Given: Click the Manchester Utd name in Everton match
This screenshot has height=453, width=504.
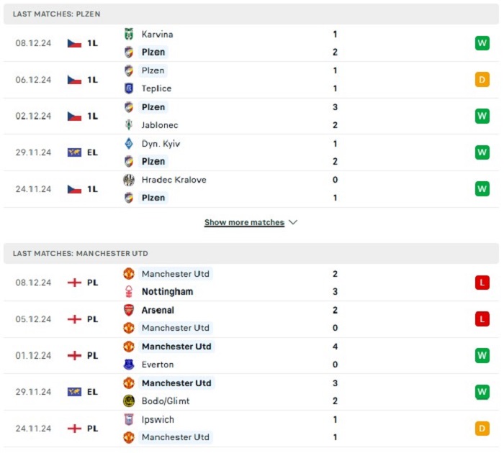Looking at the screenshot, I should click(176, 347).
